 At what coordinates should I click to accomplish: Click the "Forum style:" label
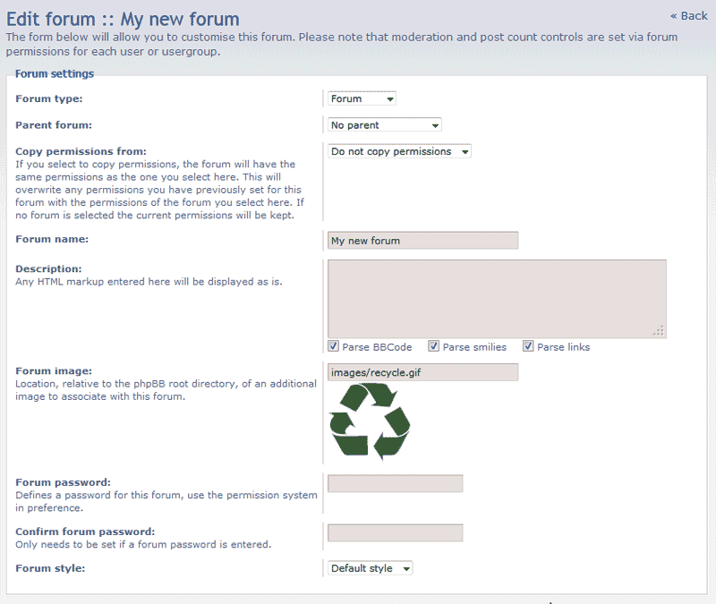pyautogui.click(x=49, y=567)
